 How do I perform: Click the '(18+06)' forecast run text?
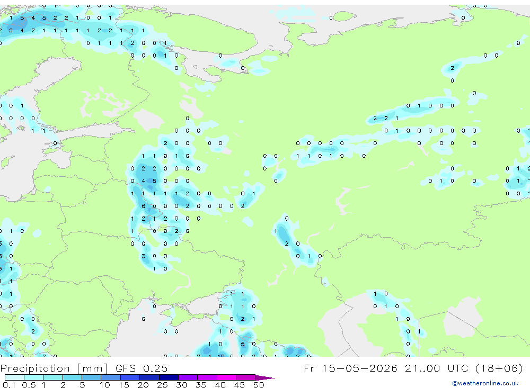click(x=499, y=368)
